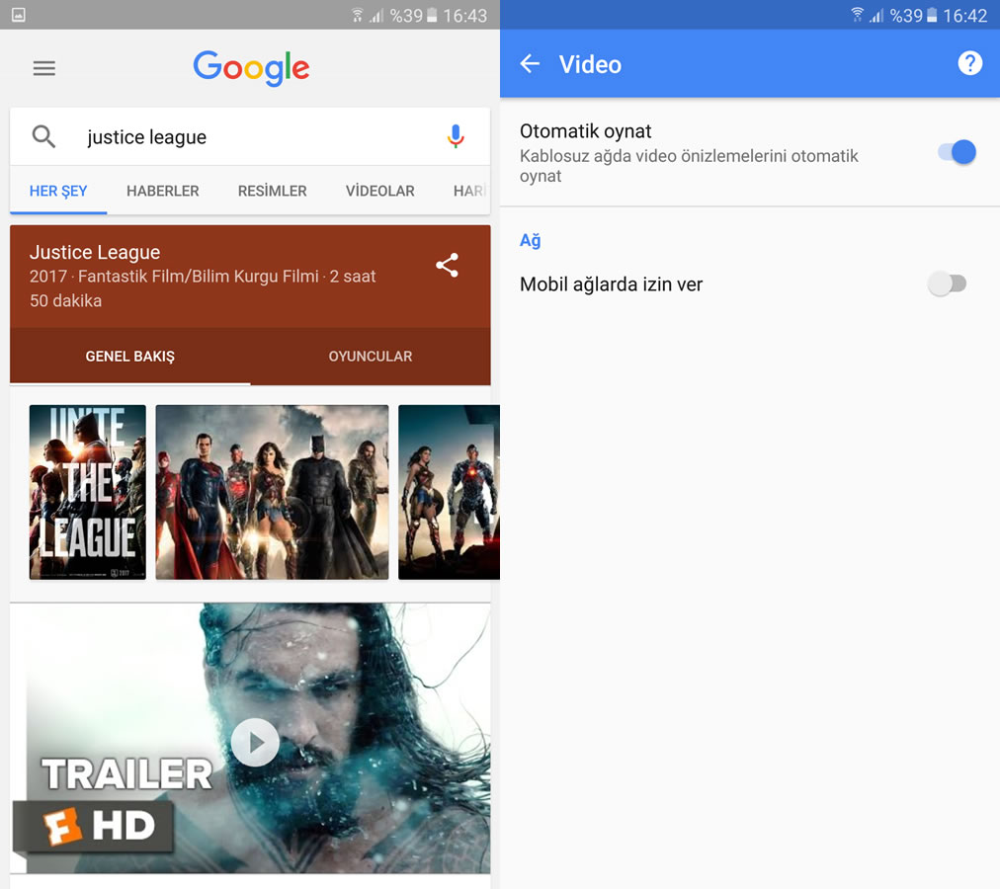Screen dimensions: 1000x889
Task: Enable Mobil ağlarda izin ver toggle
Action: tap(947, 283)
